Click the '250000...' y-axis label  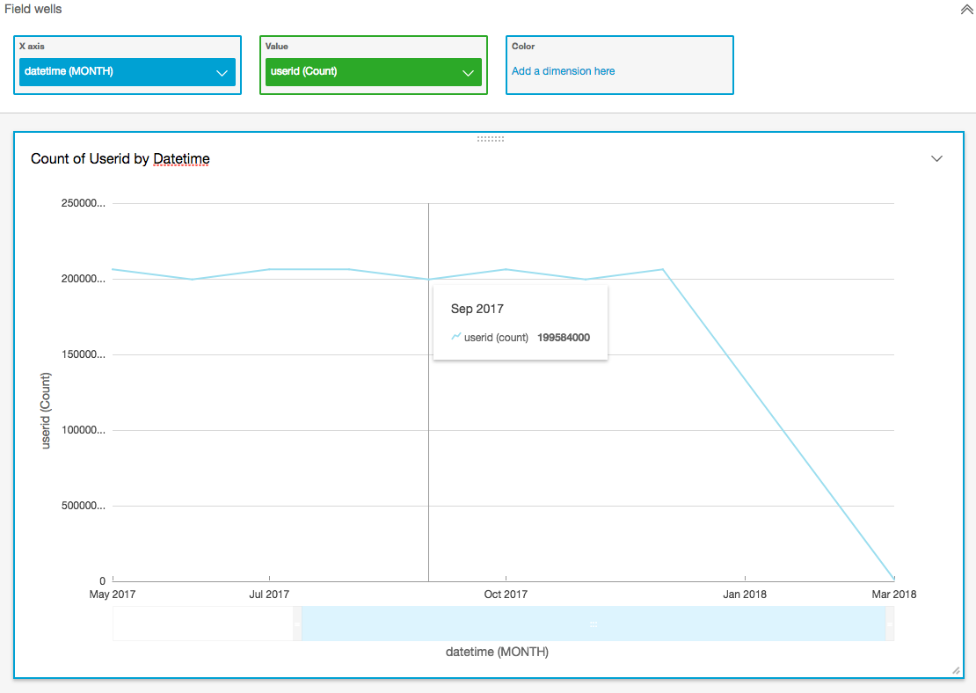tap(84, 203)
